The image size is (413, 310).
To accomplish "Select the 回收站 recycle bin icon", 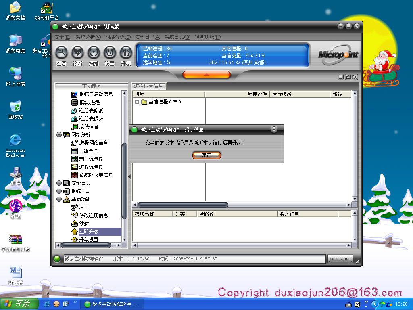I will [16, 110].
